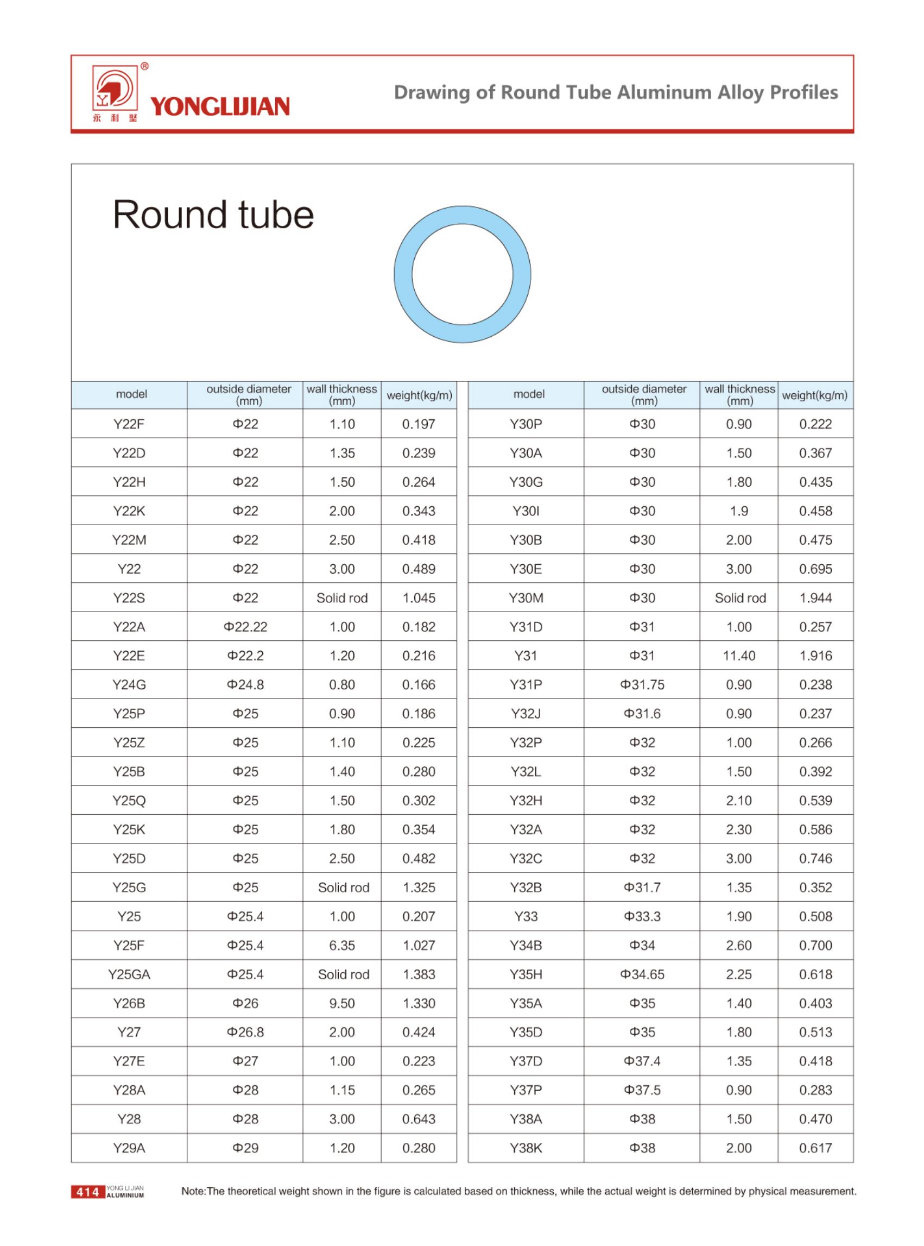The height and width of the screenshot is (1246, 924).
Task: Select the Y38K model cell
Action: [526, 1148]
